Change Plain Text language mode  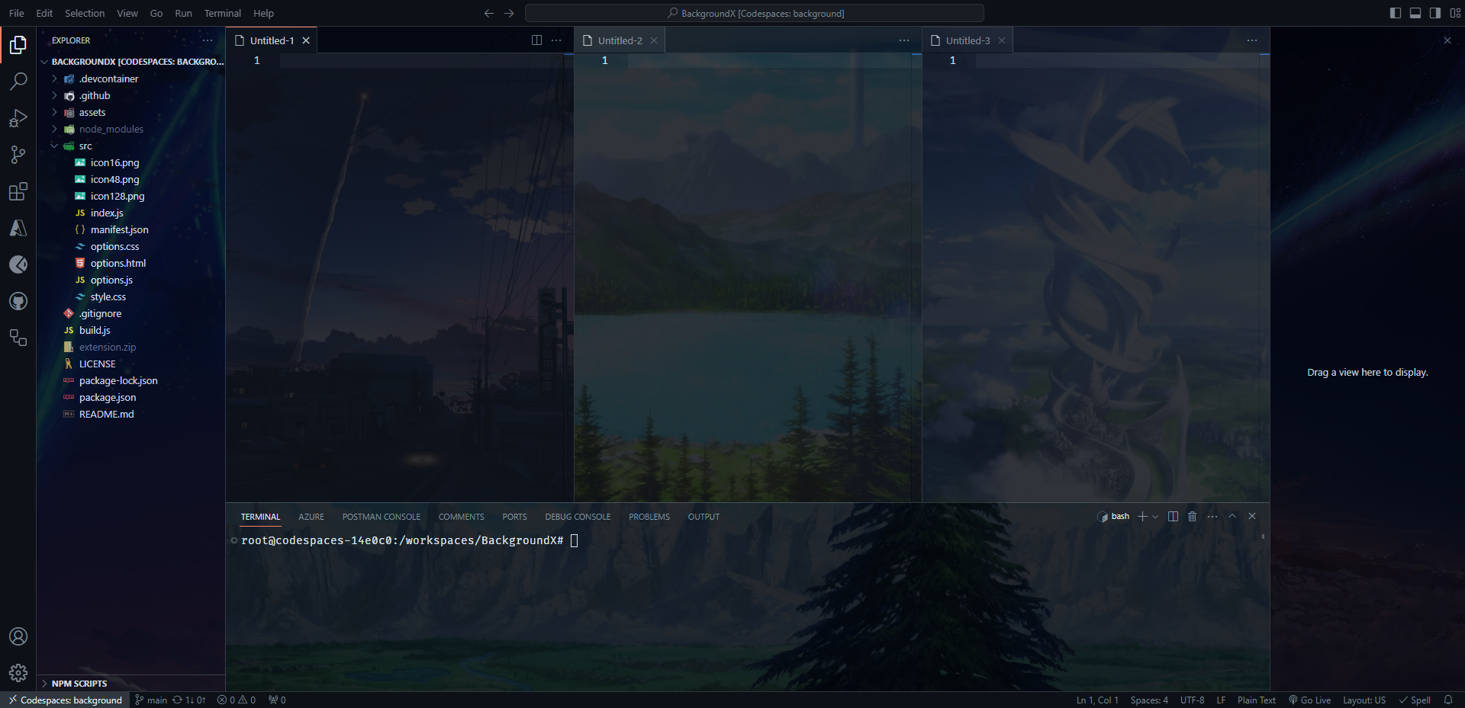click(1257, 700)
